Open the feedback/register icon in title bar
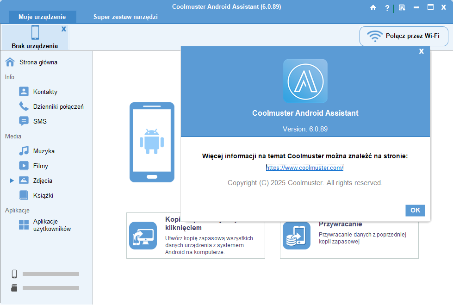Screen dimensions: 453x305 [x=402, y=8]
